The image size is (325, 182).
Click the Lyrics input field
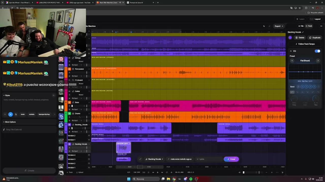click(x=208, y=159)
